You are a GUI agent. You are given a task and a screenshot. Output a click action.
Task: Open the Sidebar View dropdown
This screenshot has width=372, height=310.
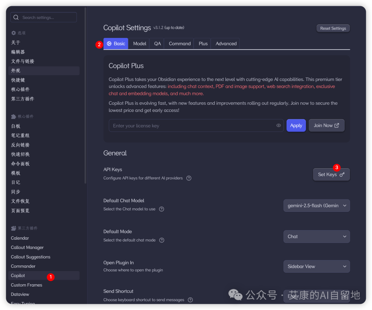[317, 266]
